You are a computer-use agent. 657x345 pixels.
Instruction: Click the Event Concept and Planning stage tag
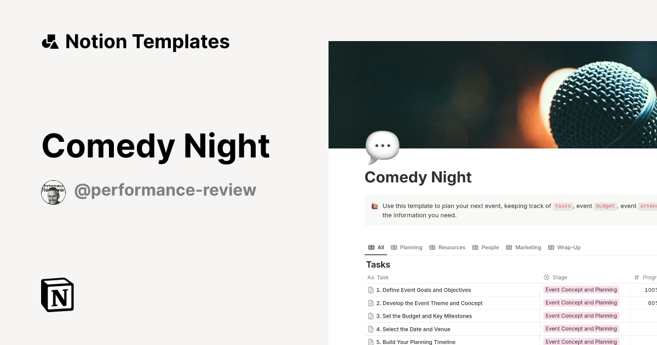click(x=581, y=290)
